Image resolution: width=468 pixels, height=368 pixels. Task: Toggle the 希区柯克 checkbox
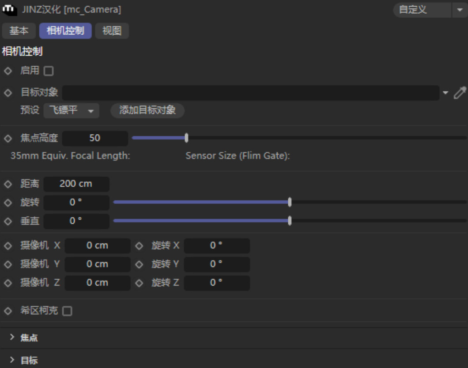coord(67,311)
